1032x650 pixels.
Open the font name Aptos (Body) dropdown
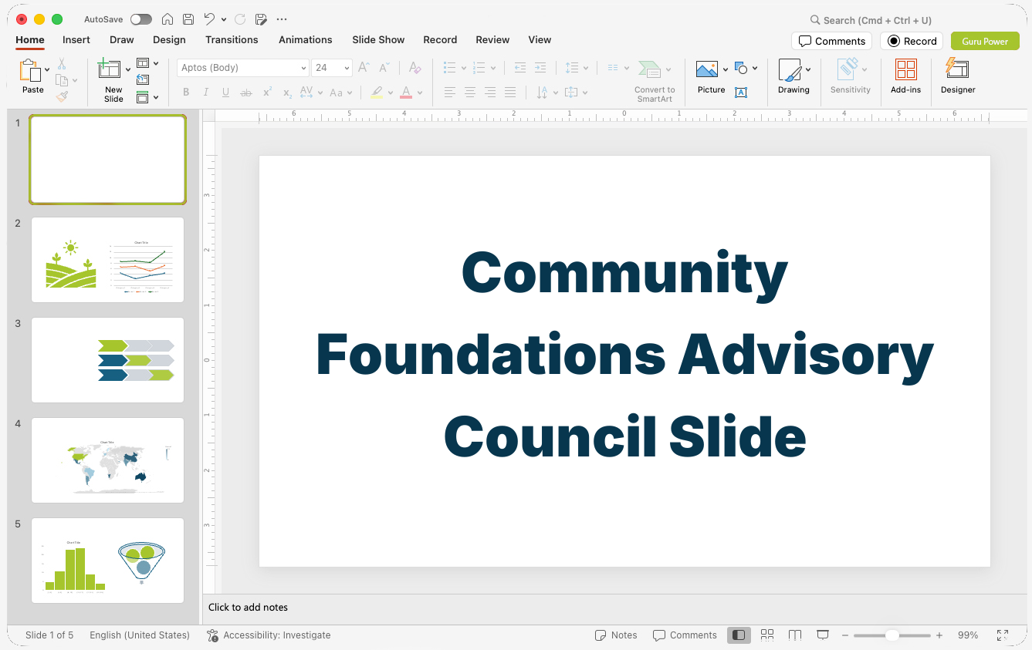(x=303, y=68)
